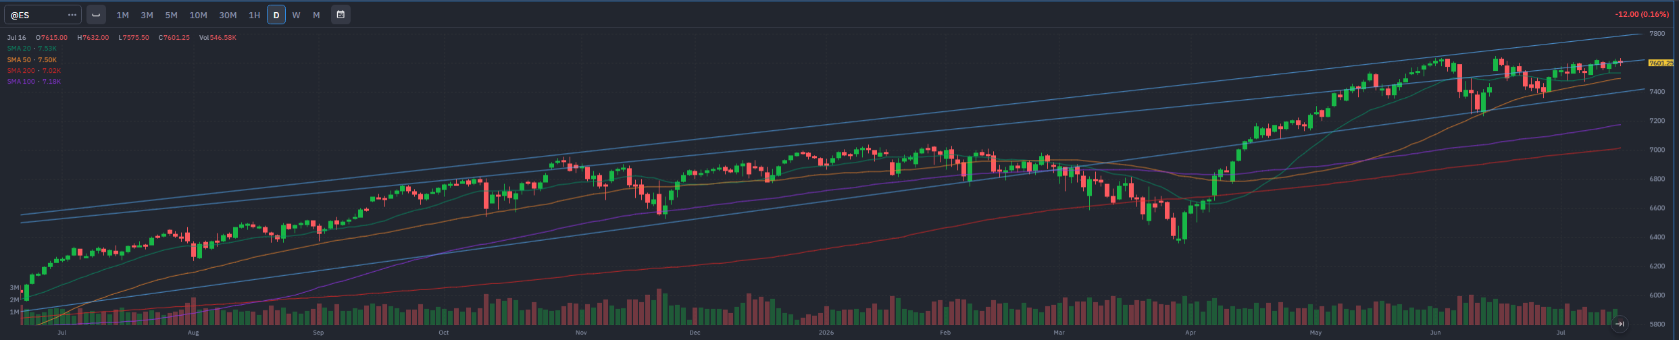This screenshot has height=340, width=1679.
Task: Select the daily D timeframe
Action: pyautogui.click(x=276, y=14)
